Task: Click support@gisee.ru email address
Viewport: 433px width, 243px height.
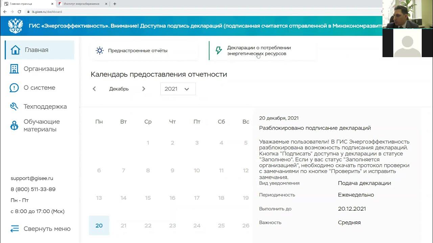Action: 32,178
